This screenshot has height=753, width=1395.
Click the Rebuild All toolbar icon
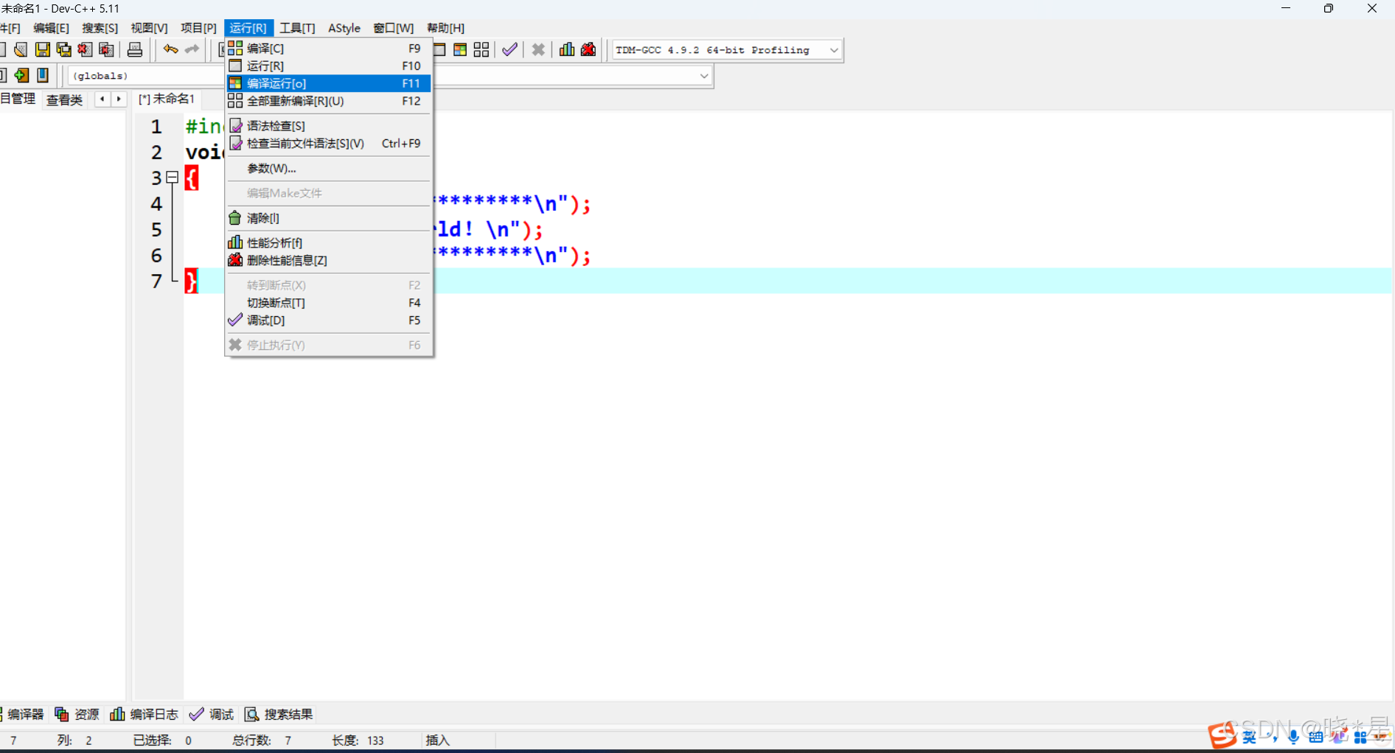click(481, 49)
